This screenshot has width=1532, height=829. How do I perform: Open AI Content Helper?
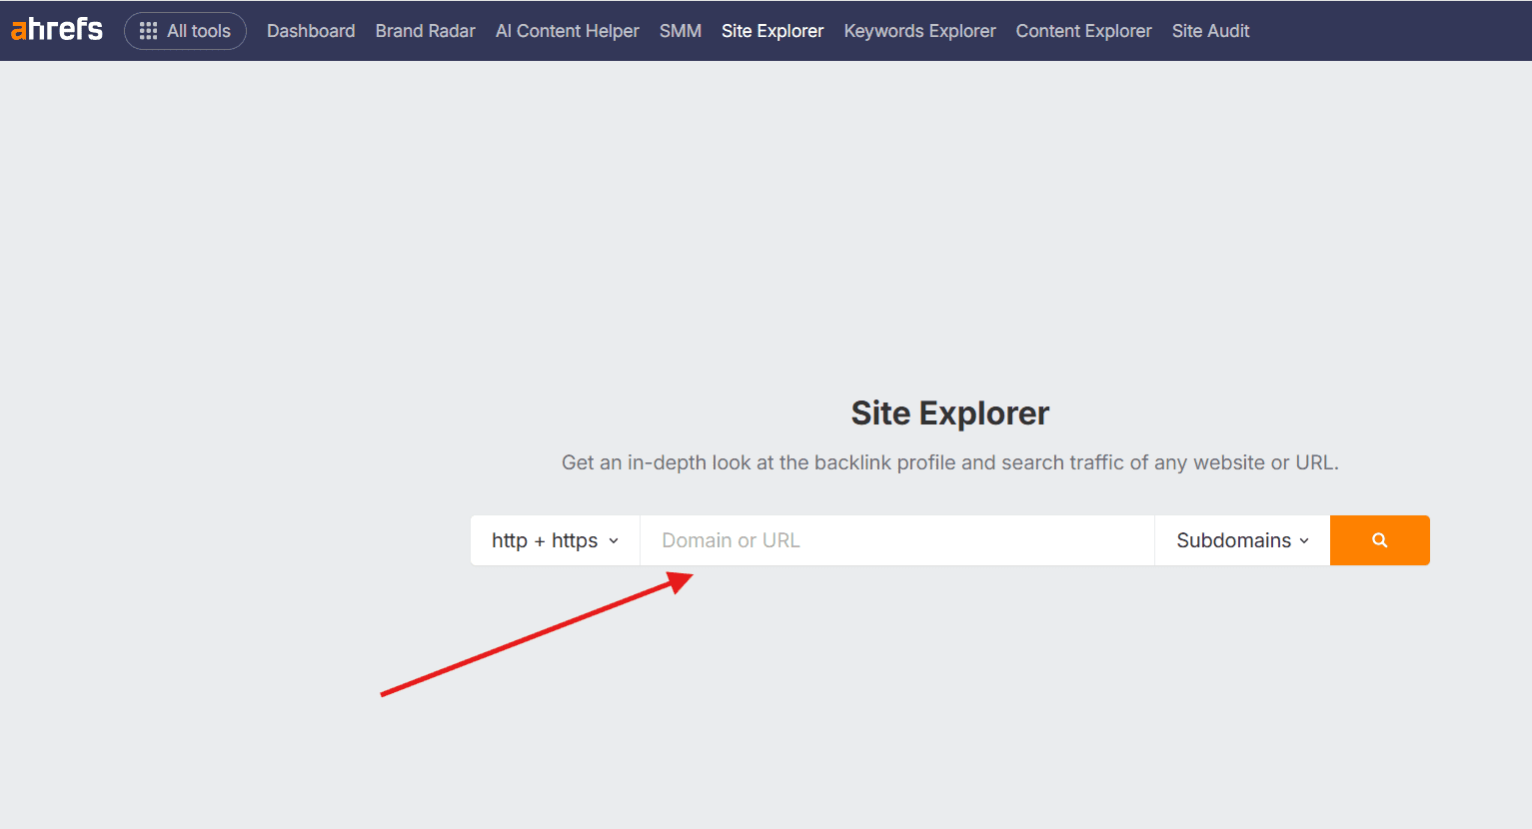567,31
